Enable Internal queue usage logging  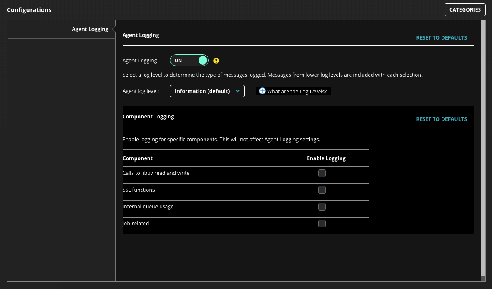[x=322, y=207]
